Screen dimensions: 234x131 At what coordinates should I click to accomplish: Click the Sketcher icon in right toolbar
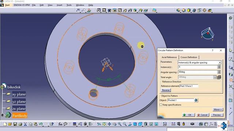click(231, 59)
